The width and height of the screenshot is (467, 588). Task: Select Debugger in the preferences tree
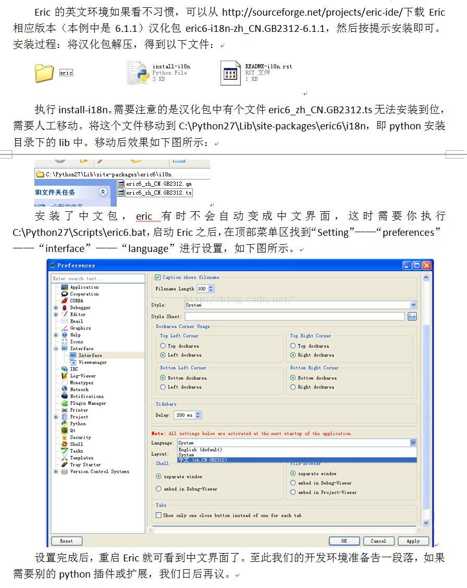tap(80, 307)
